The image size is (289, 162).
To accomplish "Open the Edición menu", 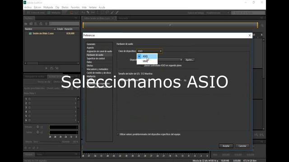I will coord(37,7).
